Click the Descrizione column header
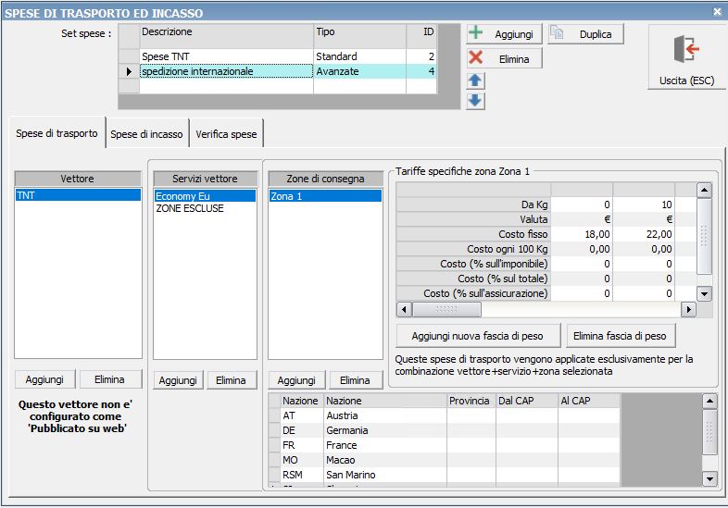728x508 pixels. [x=227, y=36]
